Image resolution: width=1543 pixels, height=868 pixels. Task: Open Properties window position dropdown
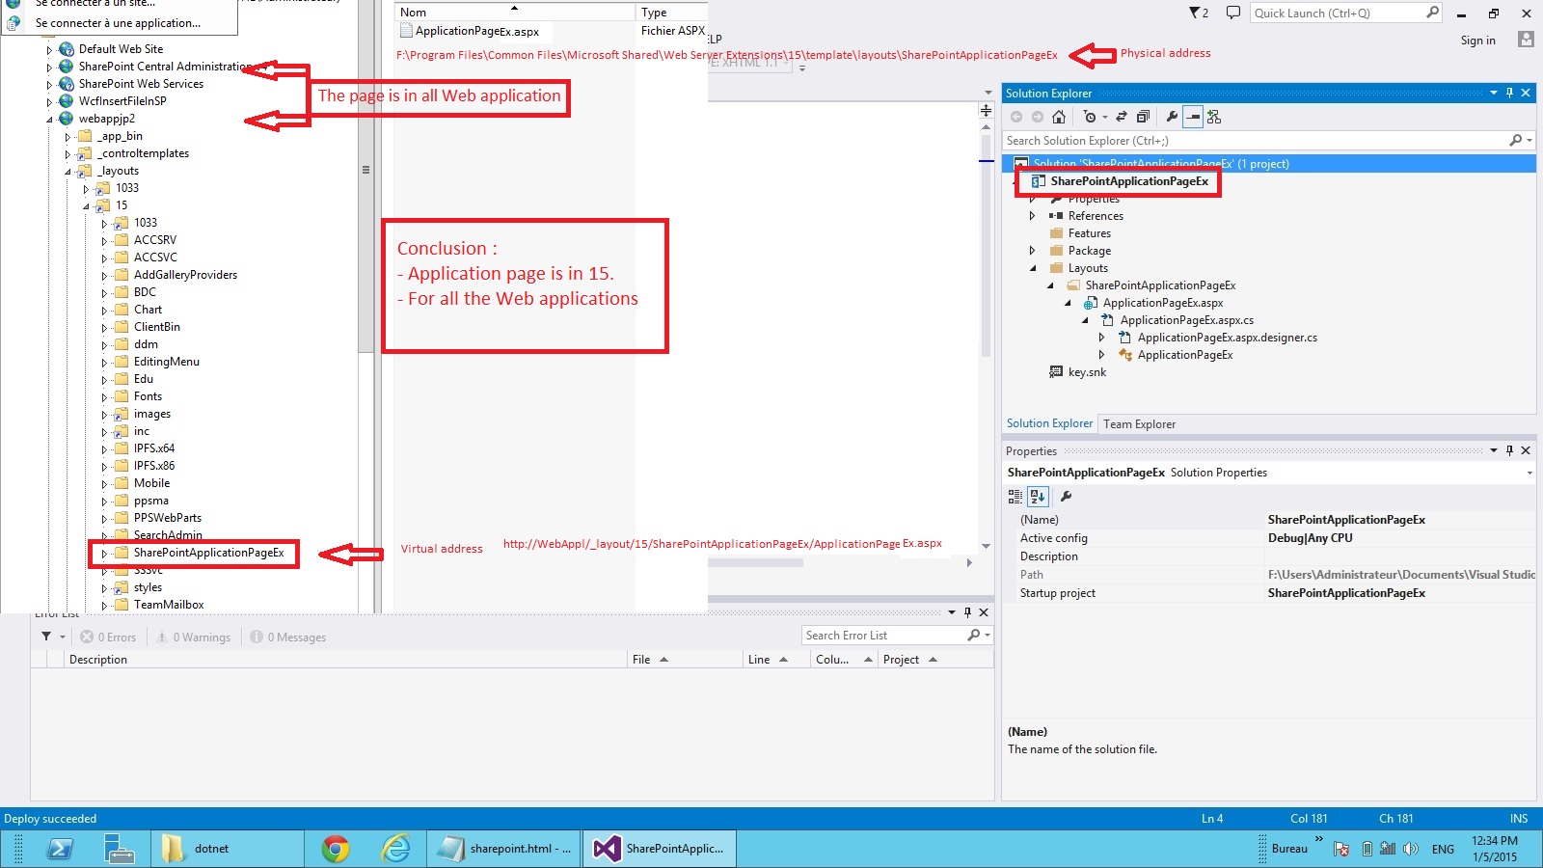pyautogui.click(x=1494, y=450)
